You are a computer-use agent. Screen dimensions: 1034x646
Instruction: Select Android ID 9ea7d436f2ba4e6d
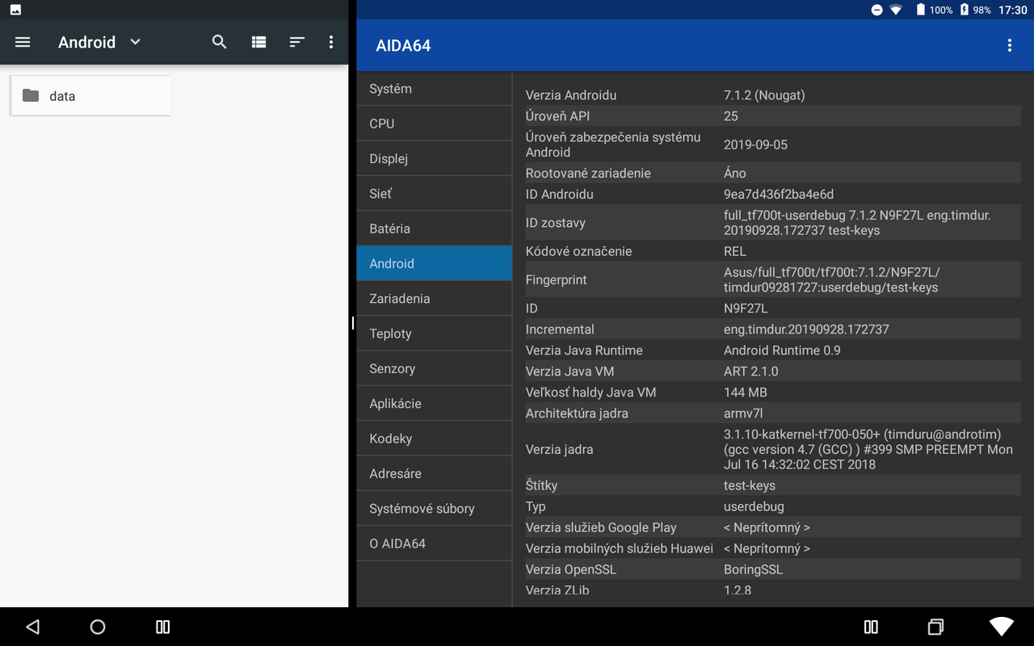point(779,195)
